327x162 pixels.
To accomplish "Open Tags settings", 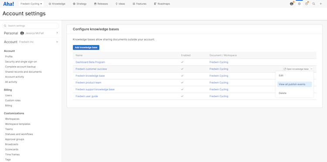I will [8, 159].
